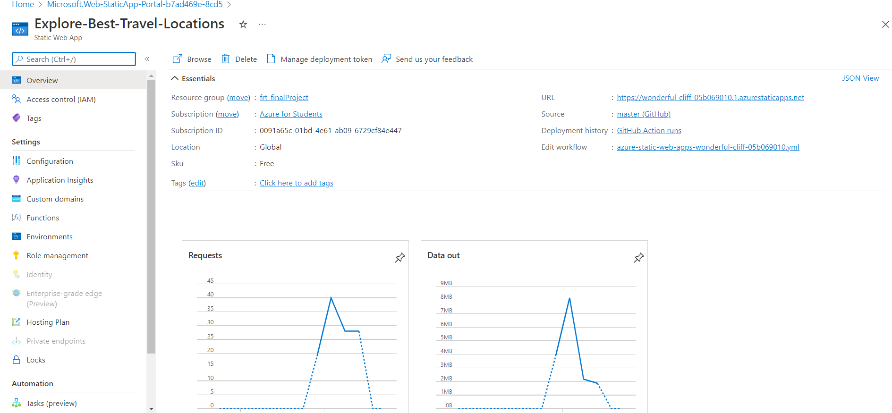Image resolution: width=892 pixels, height=413 pixels.
Task: Click the Application Insights lightbulb icon
Action: [x=17, y=180]
